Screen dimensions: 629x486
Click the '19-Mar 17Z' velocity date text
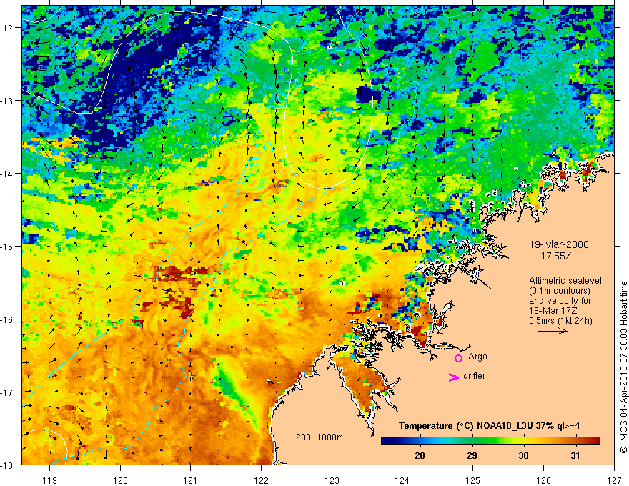(553, 311)
